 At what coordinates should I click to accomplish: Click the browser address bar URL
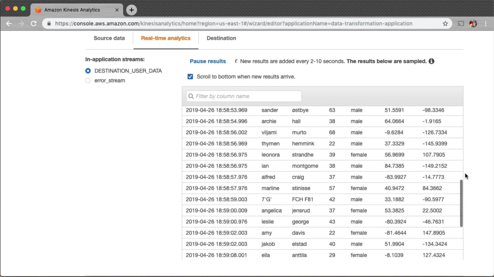(x=234, y=24)
